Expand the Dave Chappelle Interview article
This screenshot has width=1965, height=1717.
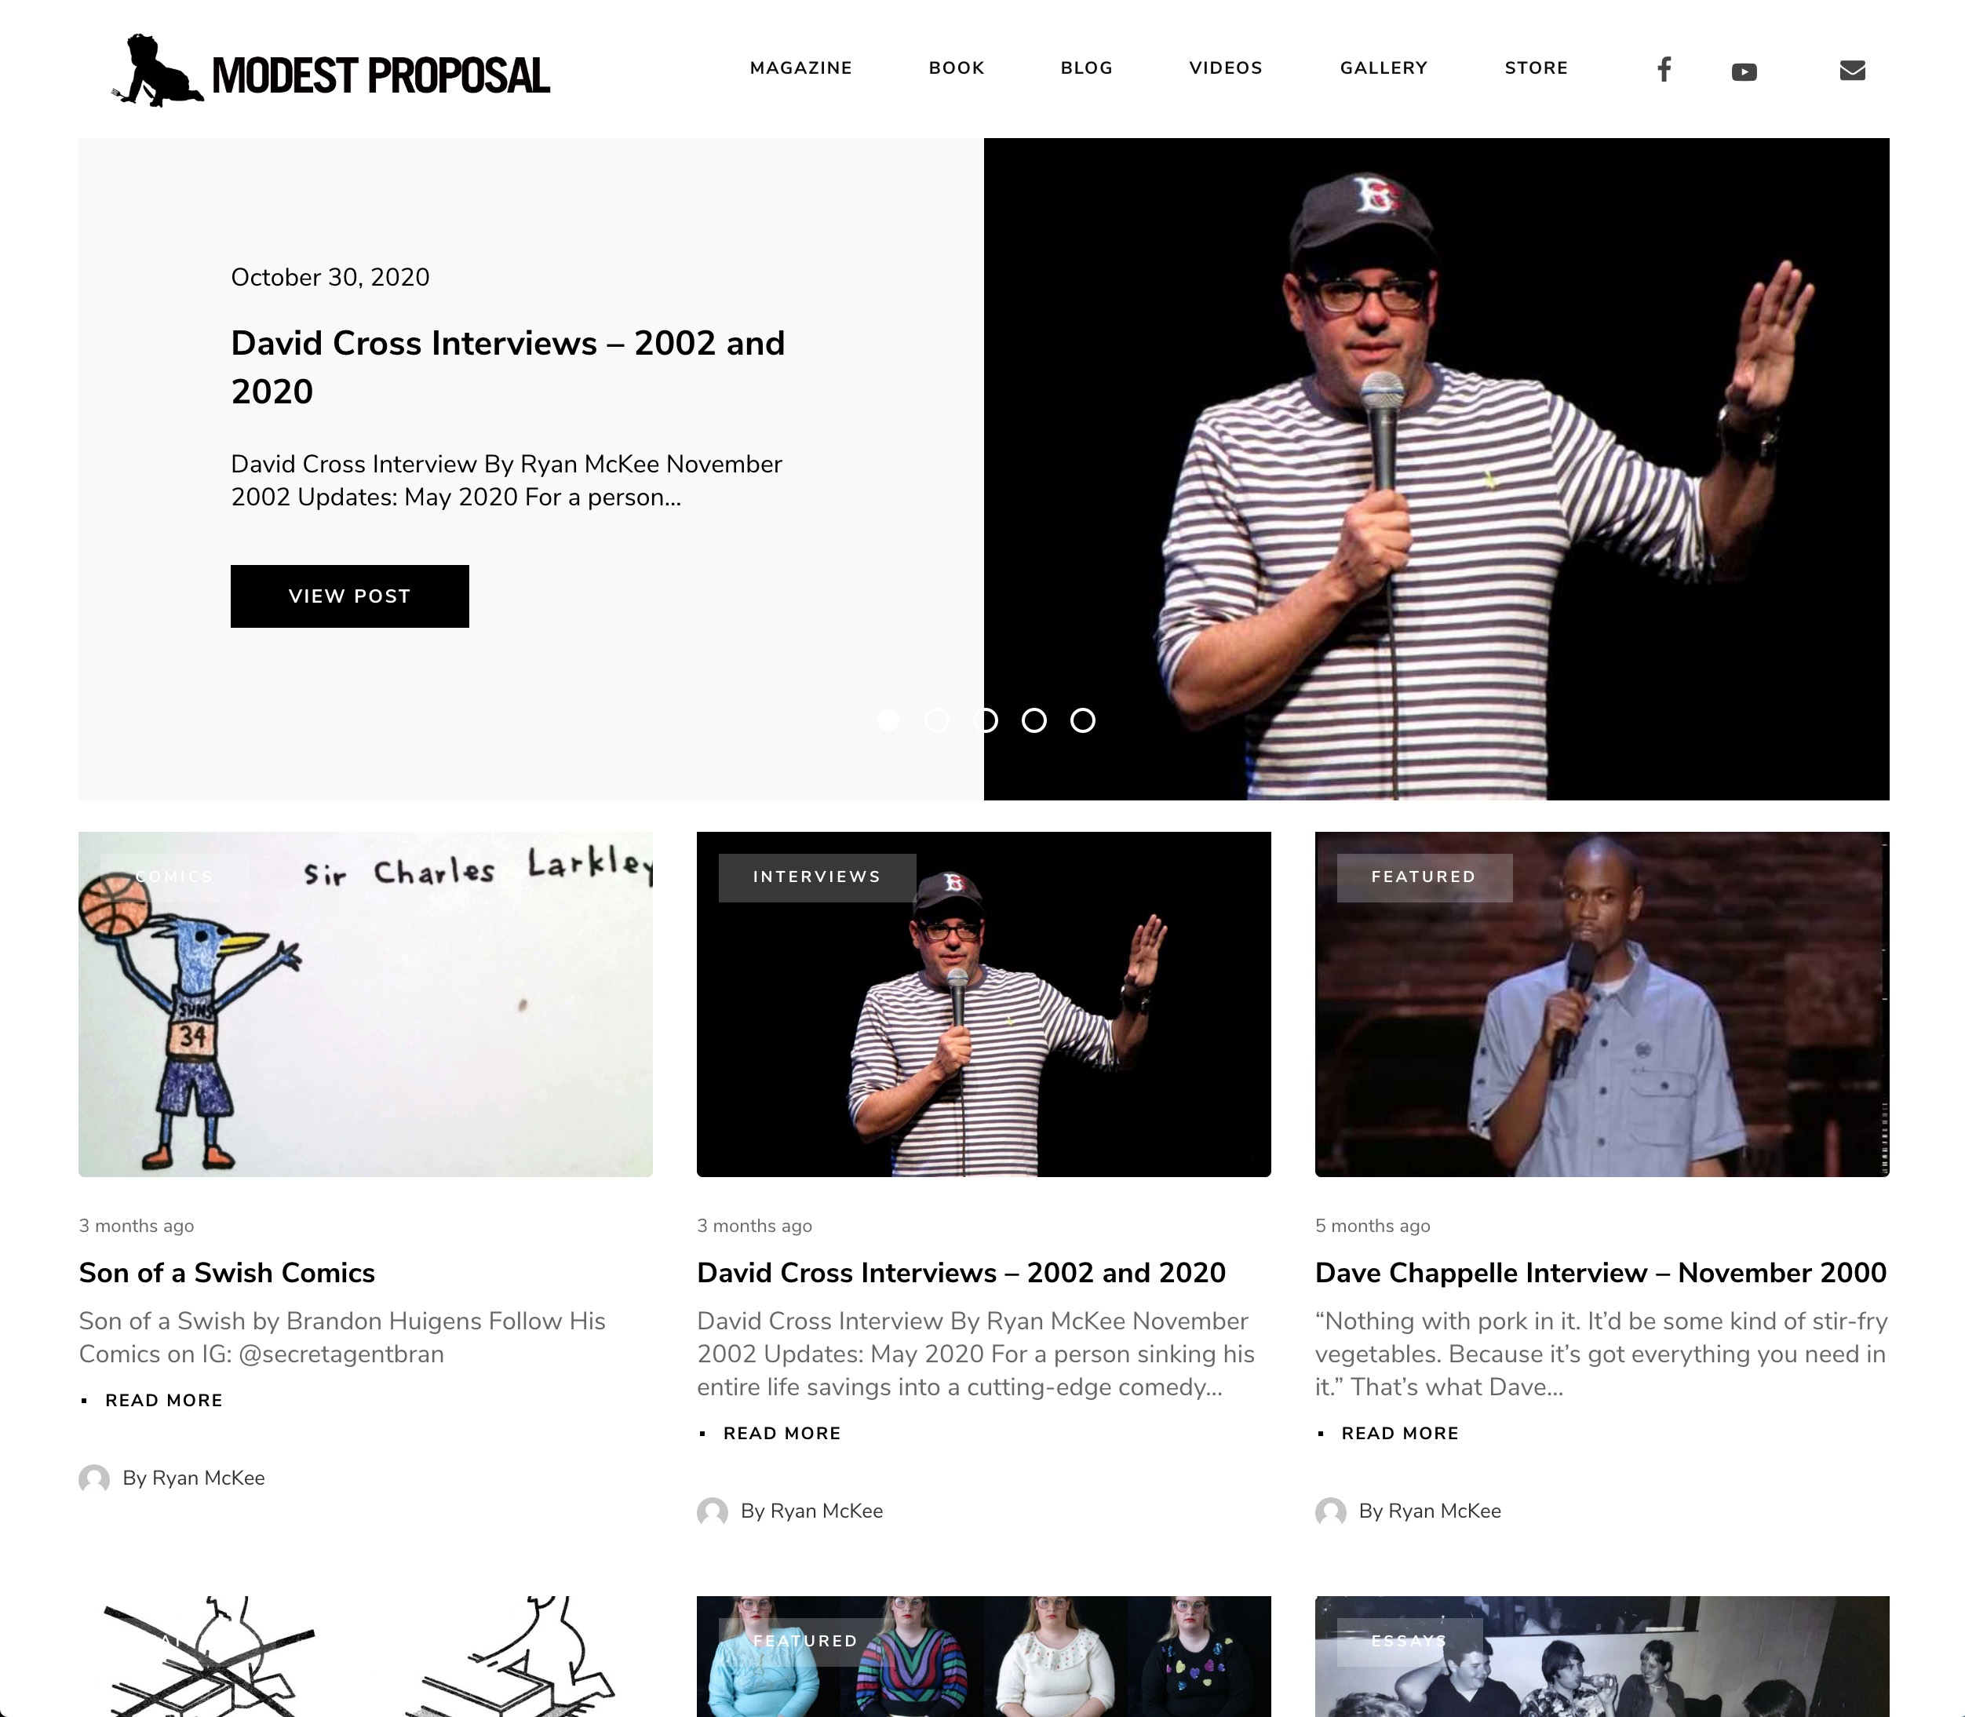click(1400, 1432)
